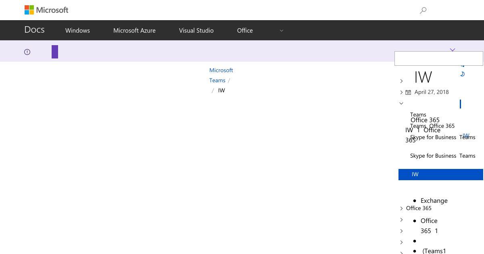
Task: Click the Microsoft logo
Action: click(x=46, y=10)
